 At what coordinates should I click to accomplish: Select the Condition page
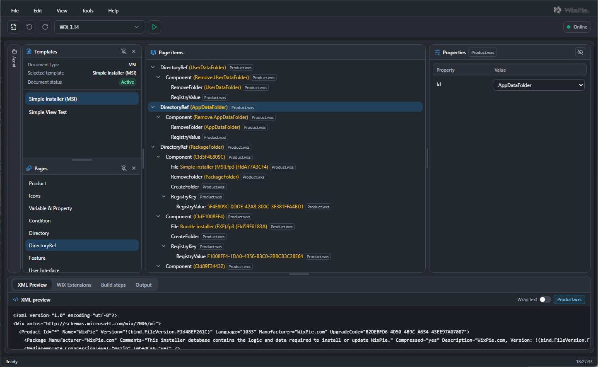point(82,221)
